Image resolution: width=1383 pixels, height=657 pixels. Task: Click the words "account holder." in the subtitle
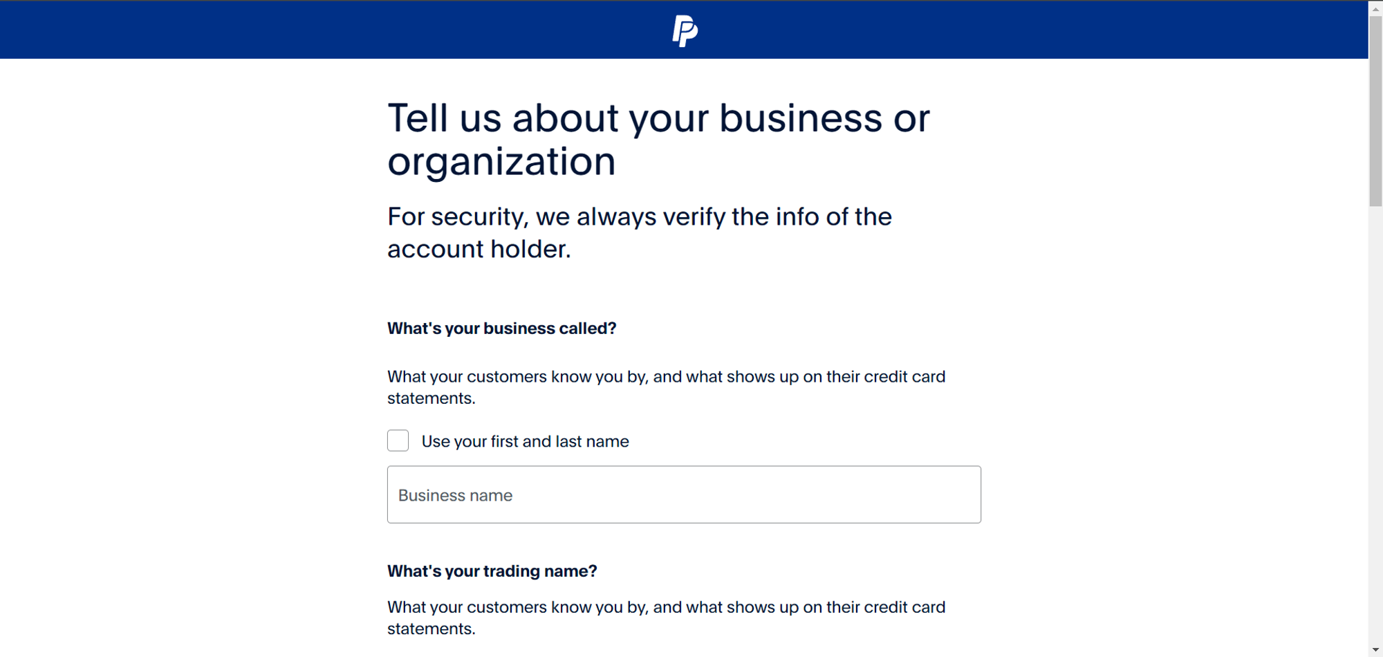tap(479, 249)
